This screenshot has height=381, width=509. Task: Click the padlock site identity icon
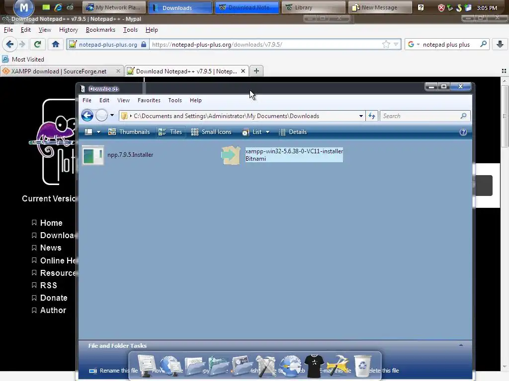pos(144,44)
